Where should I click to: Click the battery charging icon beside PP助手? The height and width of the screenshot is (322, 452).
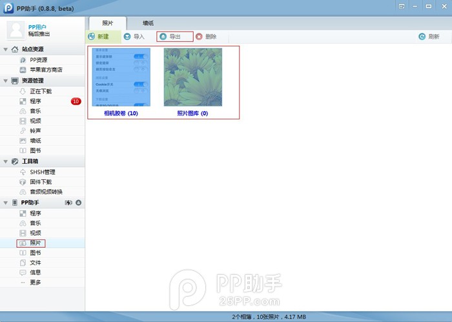click(x=68, y=203)
